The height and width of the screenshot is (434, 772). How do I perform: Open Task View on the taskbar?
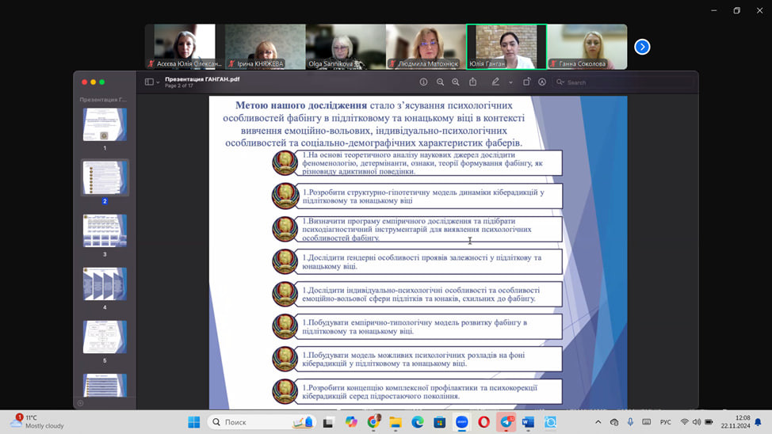[x=328, y=422]
